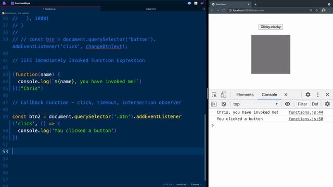This screenshot has width=333, height=187.
Task: Click the zoom magnifier icon in address bar
Action: 311,10
